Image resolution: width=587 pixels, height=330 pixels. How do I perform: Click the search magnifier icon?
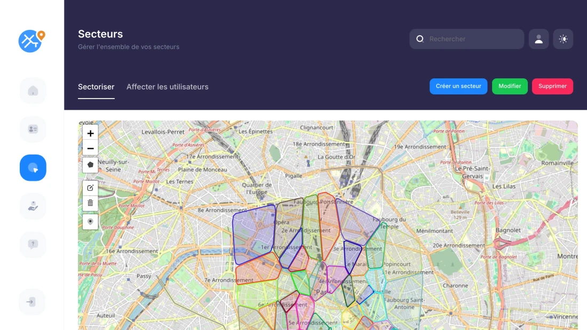(x=420, y=39)
